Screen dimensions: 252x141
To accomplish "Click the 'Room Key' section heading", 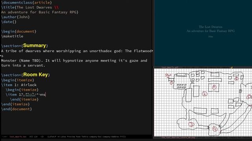I will (35, 75).
